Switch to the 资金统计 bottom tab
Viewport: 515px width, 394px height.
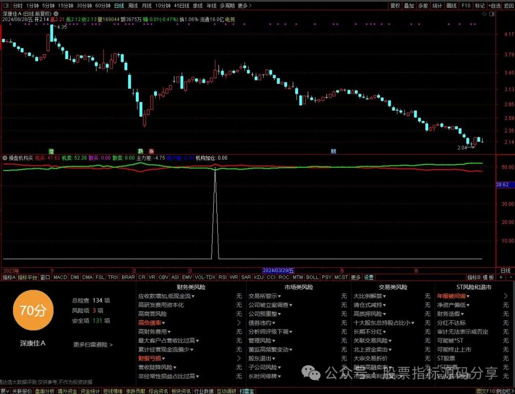tap(90, 391)
